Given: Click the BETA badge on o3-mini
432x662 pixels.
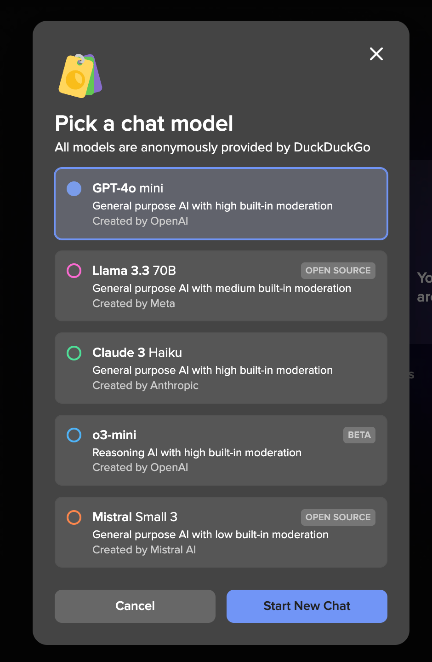Looking at the screenshot, I should [359, 435].
